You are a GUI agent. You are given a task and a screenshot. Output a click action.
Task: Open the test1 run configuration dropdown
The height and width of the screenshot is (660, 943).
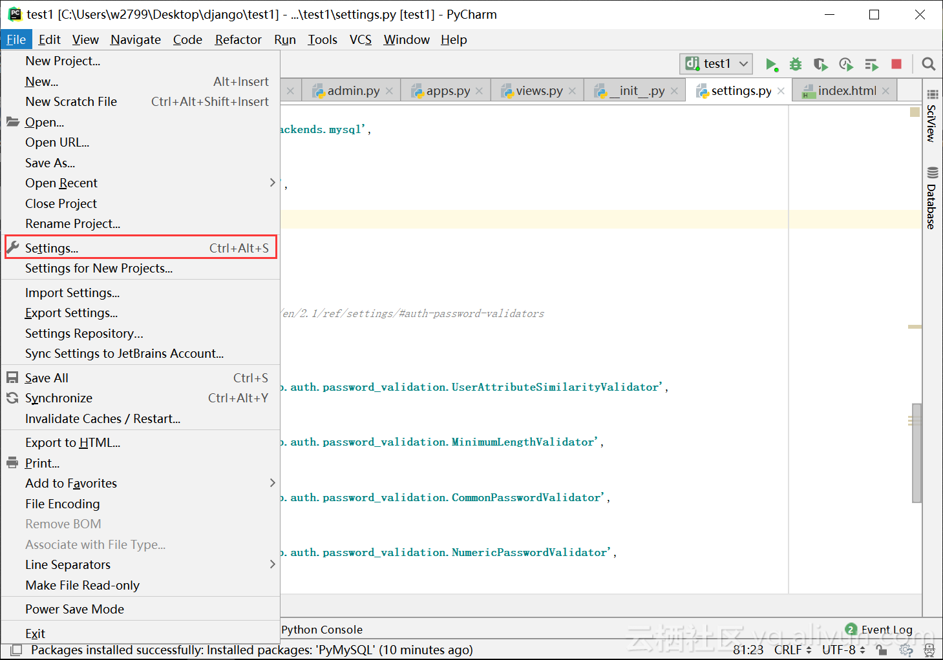click(716, 64)
